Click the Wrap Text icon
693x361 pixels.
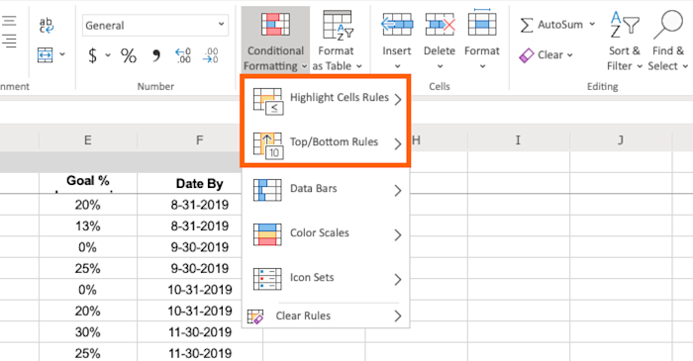tap(46, 25)
